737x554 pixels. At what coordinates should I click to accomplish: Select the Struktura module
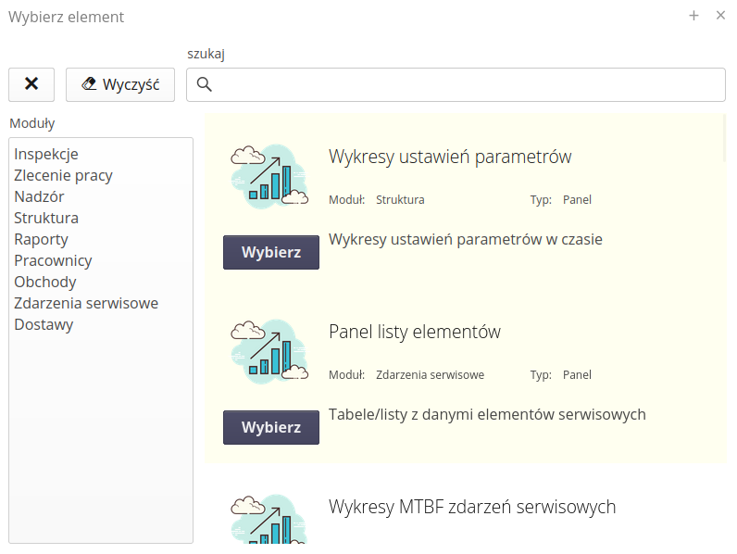pyautogui.click(x=46, y=218)
